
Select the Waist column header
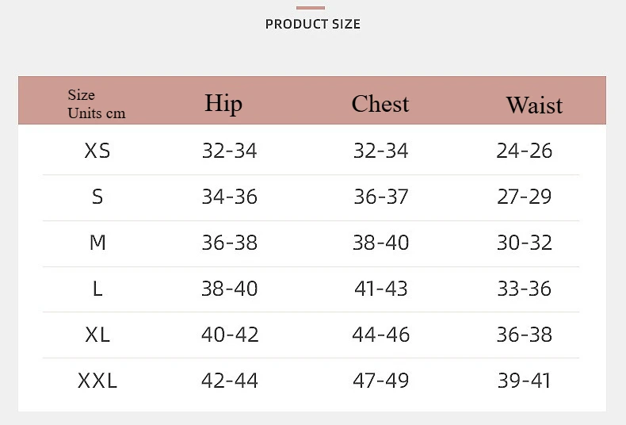pyautogui.click(x=535, y=105)
